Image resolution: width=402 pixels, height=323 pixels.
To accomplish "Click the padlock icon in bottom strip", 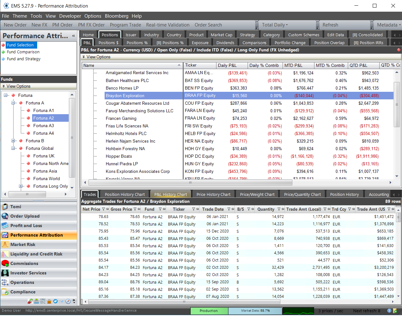I will pyautogui.click(x=49, y=301).
